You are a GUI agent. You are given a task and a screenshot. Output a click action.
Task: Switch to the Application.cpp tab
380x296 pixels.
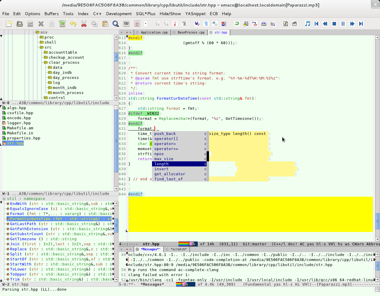coord(154,32)
